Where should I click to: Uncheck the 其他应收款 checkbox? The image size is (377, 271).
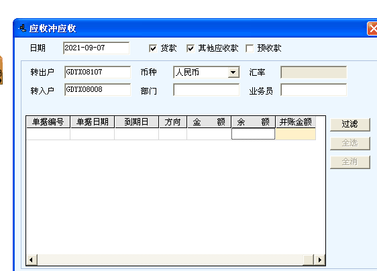pyautogui.click(x=191, y=48)
